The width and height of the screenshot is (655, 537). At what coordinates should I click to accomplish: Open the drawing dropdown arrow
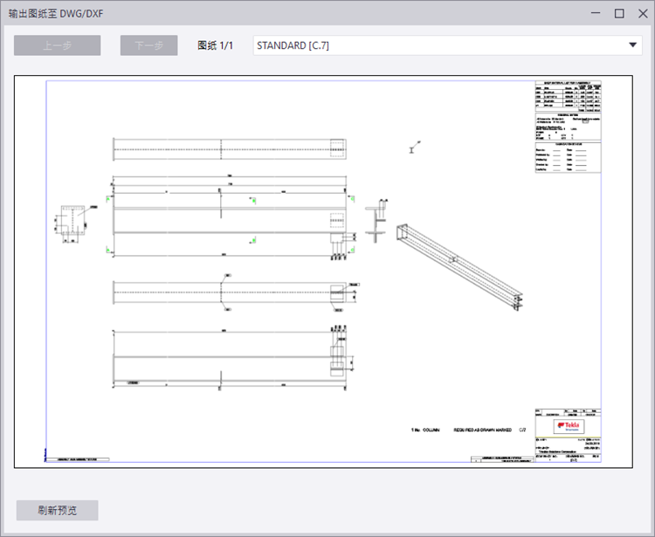pos(631,45)
